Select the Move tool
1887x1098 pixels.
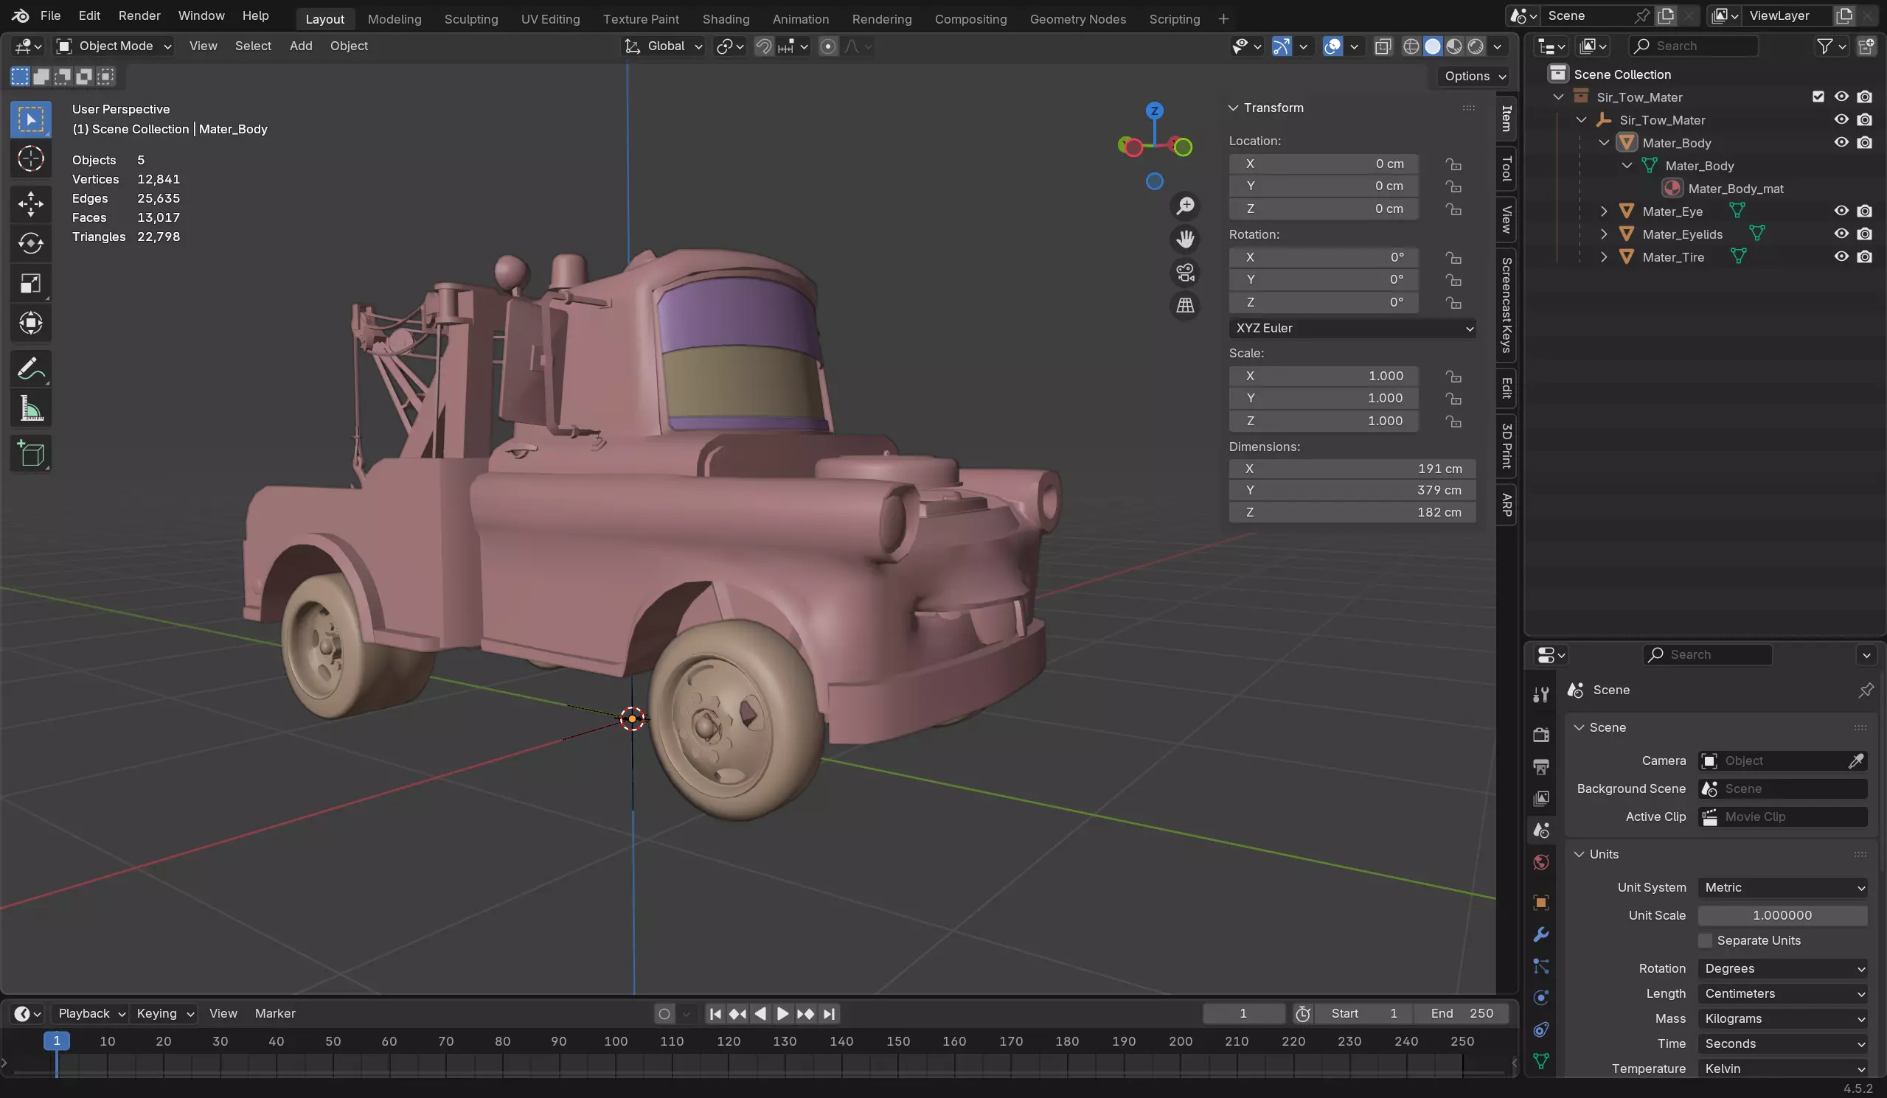(x=31, y=203)
